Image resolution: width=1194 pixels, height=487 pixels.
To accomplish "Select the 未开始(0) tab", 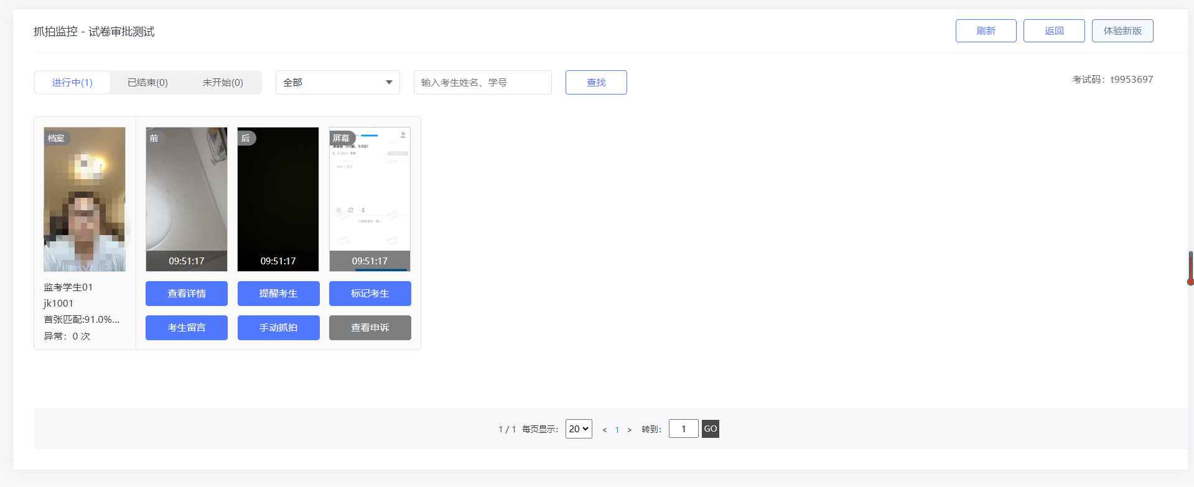I will click(x=223, y=83).
